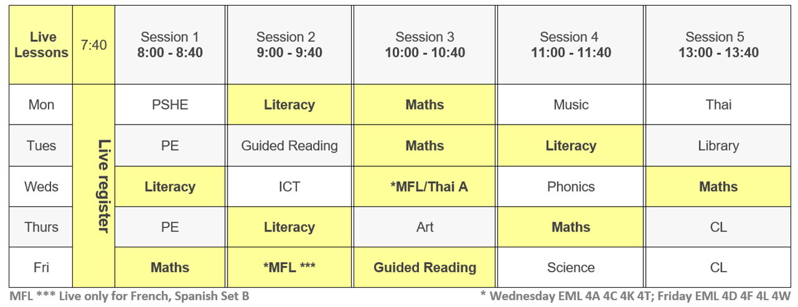Select Thursday's Art cell
Viewport: 798px width, 307px height.
coord(425,227)
